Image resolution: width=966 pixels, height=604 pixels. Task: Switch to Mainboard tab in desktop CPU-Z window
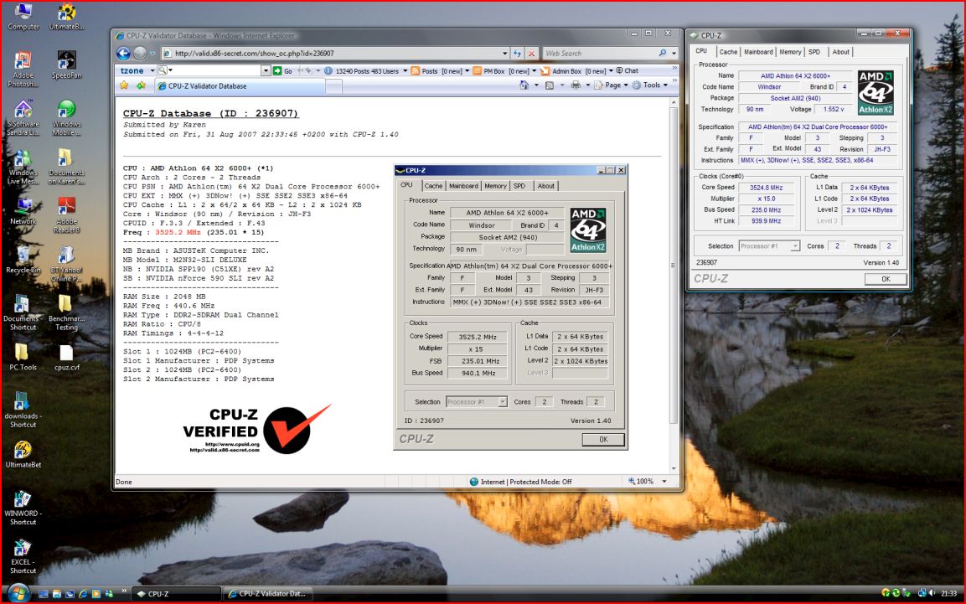click(x=758, y=52)
